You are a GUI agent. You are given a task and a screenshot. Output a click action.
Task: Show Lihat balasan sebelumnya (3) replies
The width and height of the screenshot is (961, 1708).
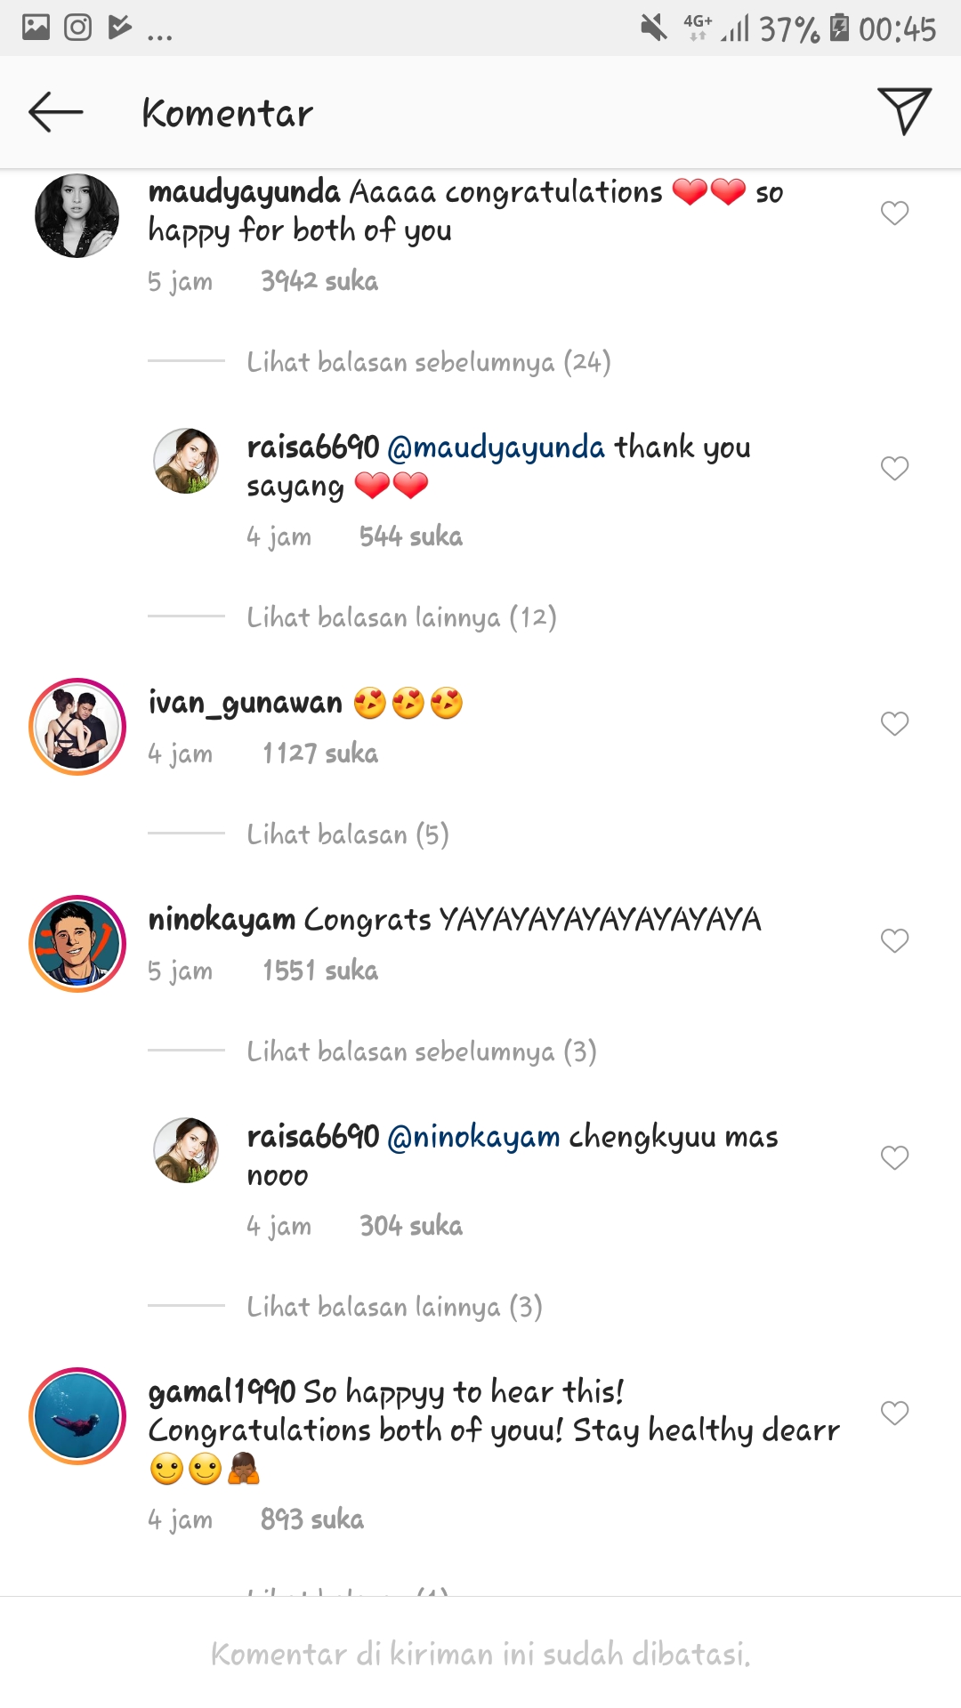pyautogui.click(x=421, y=1051)
